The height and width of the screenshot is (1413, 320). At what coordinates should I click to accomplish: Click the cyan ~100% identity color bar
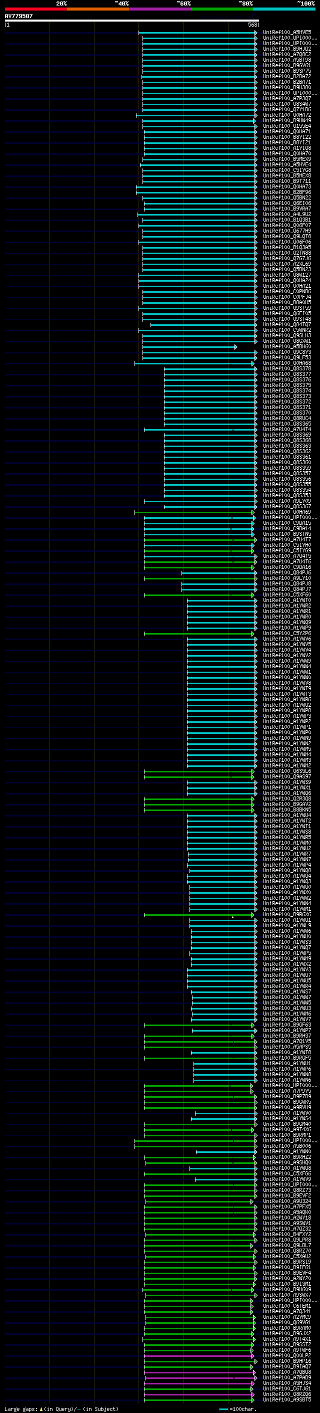click(284, 9)
